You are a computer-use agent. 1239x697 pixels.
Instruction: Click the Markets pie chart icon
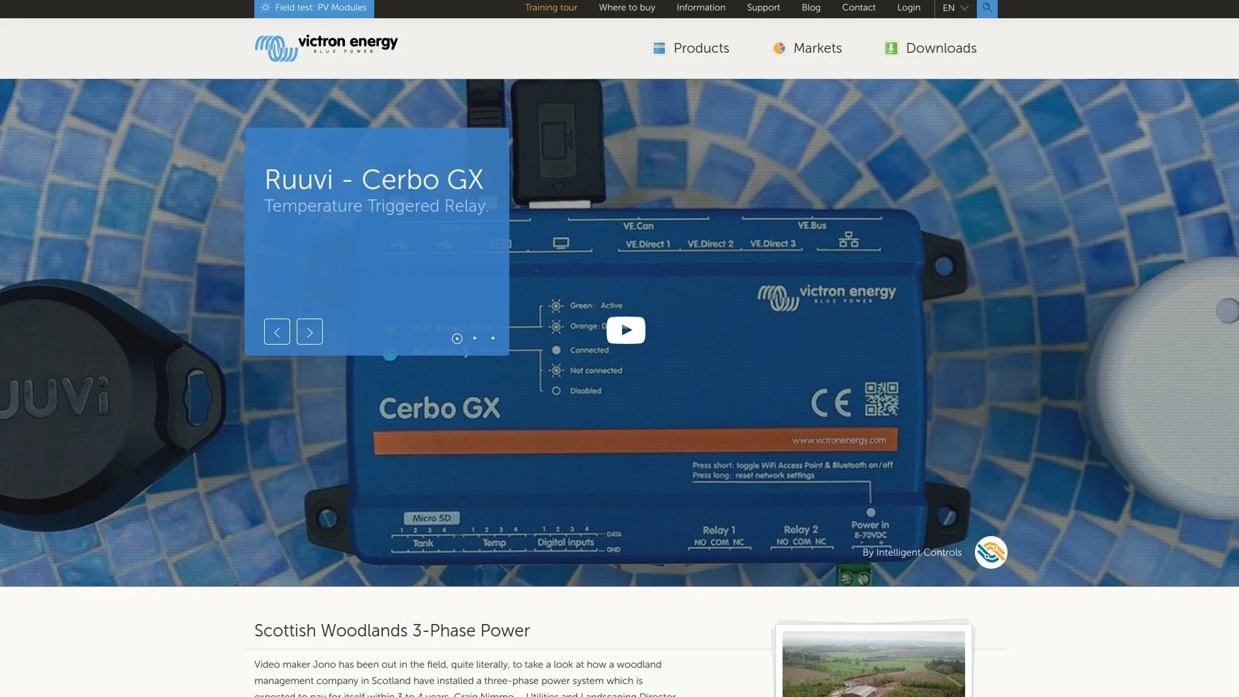(x=779, y=48)
